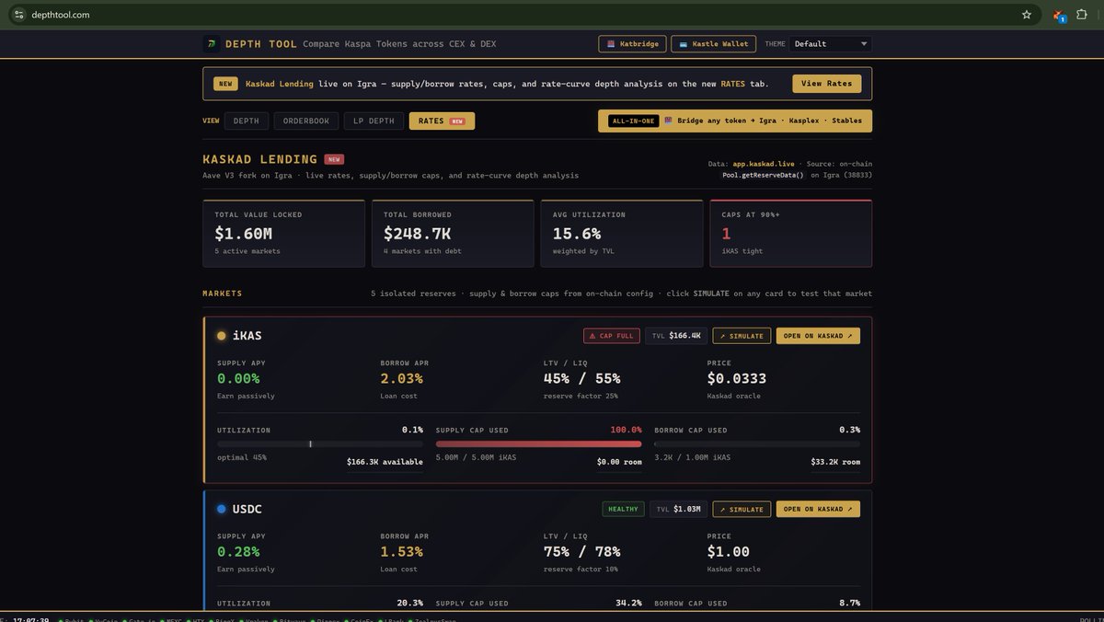
Task: Click the '$33.2K room' text
Action: pyautogui.click(x=835, y=462)
